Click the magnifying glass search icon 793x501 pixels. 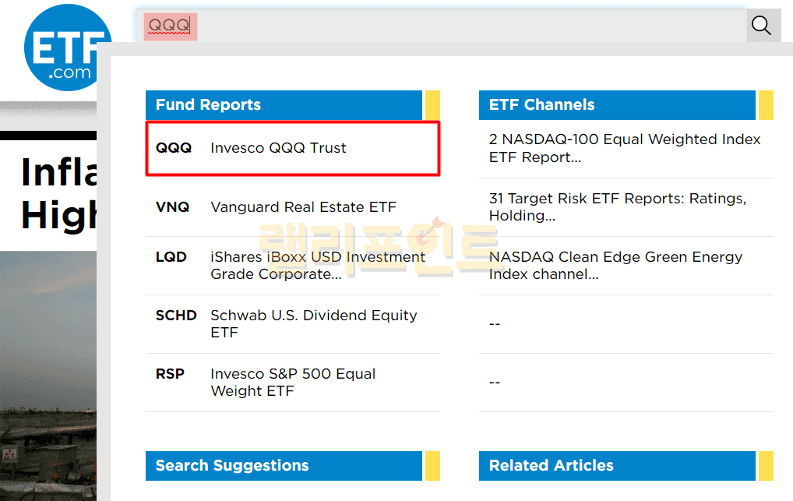click(761, 26)
